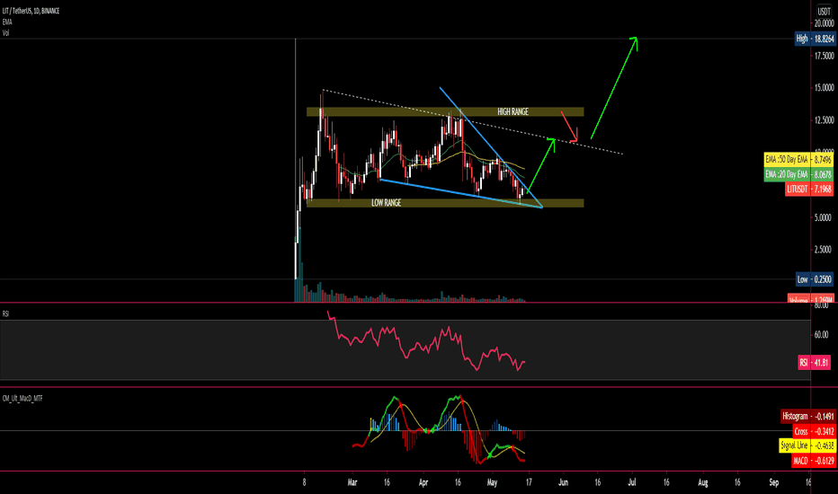Click the Apr label on time axis
This screenshot has height=494, width=838.
[423, 482]
